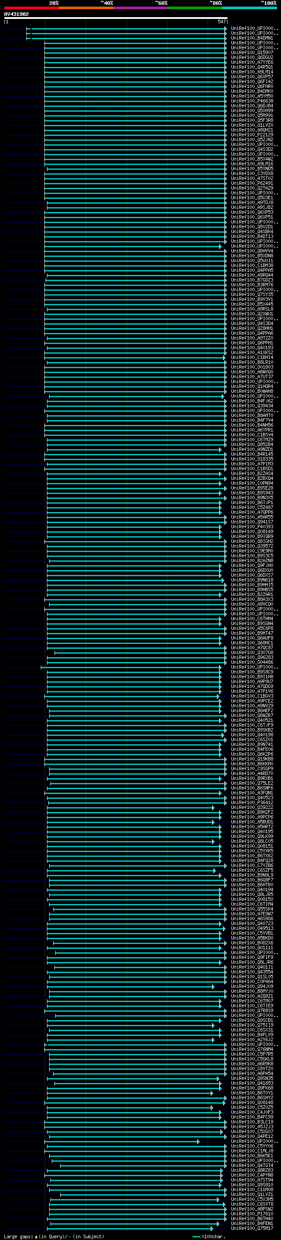The image size is (281, 1240).
Task: Select label UniRef100_B2ZAR1
Action: (x=252, y=594)
